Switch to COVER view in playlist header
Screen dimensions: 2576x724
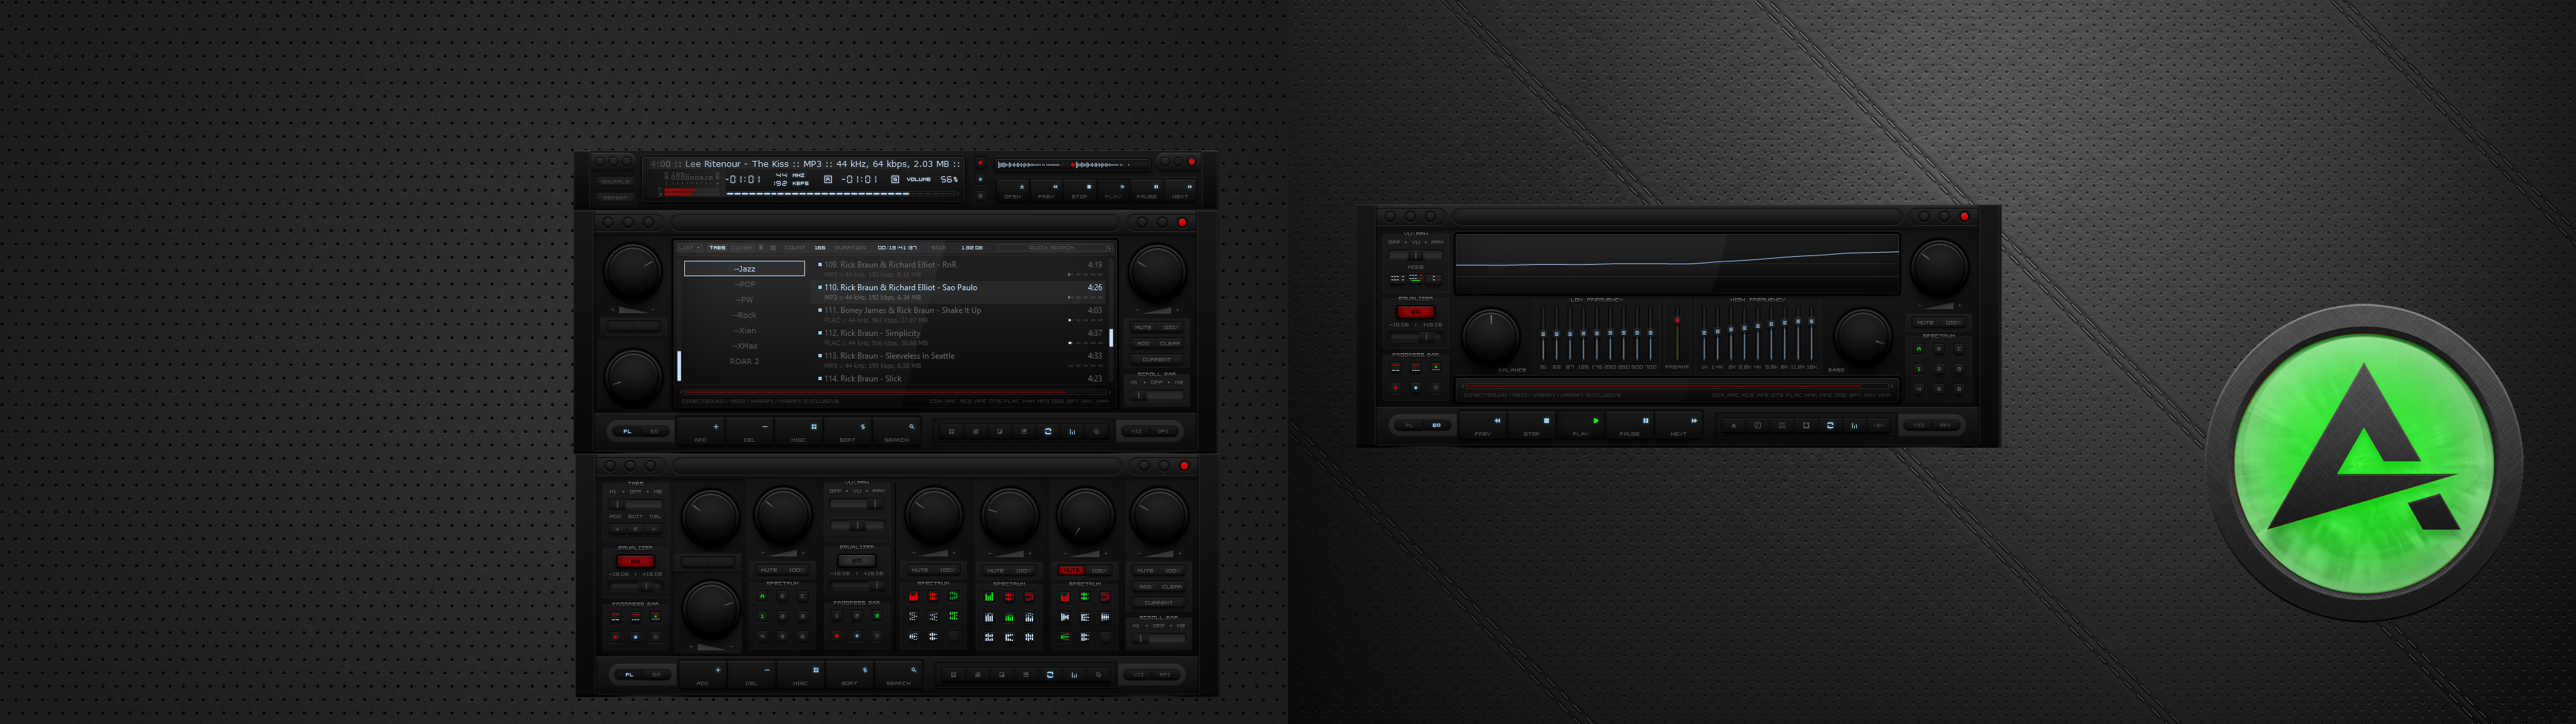click(742, 248)
